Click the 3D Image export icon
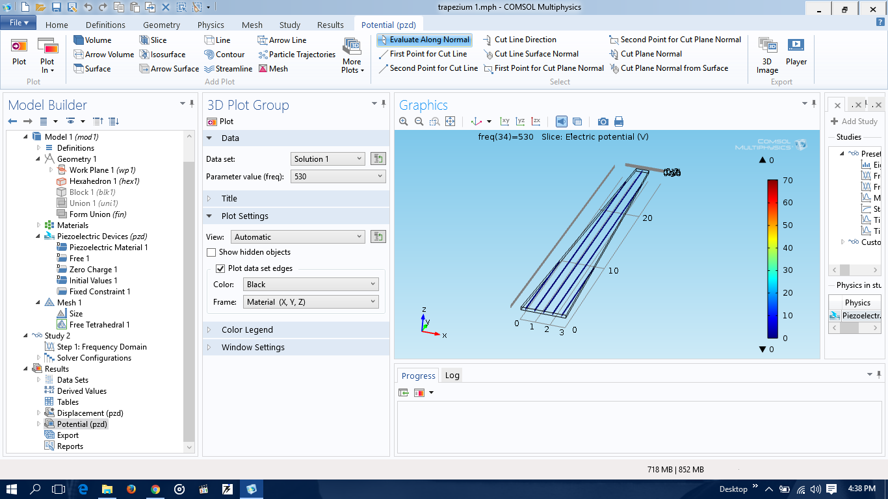 click(767, 55)
